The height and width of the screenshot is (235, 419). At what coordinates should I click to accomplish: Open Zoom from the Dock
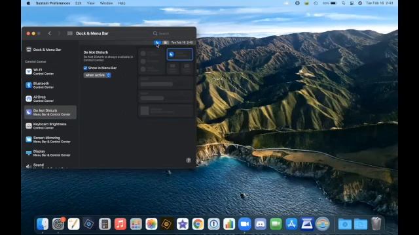(x=245, y=224)
